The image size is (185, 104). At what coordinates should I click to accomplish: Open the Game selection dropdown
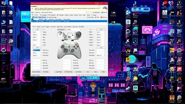[x=86, y=12]
